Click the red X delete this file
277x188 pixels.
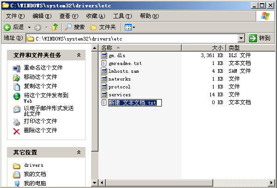coord(17,131)
